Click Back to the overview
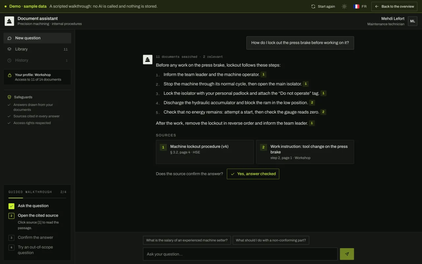The width and height of the screenshot is (422, 264). [394, 6]
